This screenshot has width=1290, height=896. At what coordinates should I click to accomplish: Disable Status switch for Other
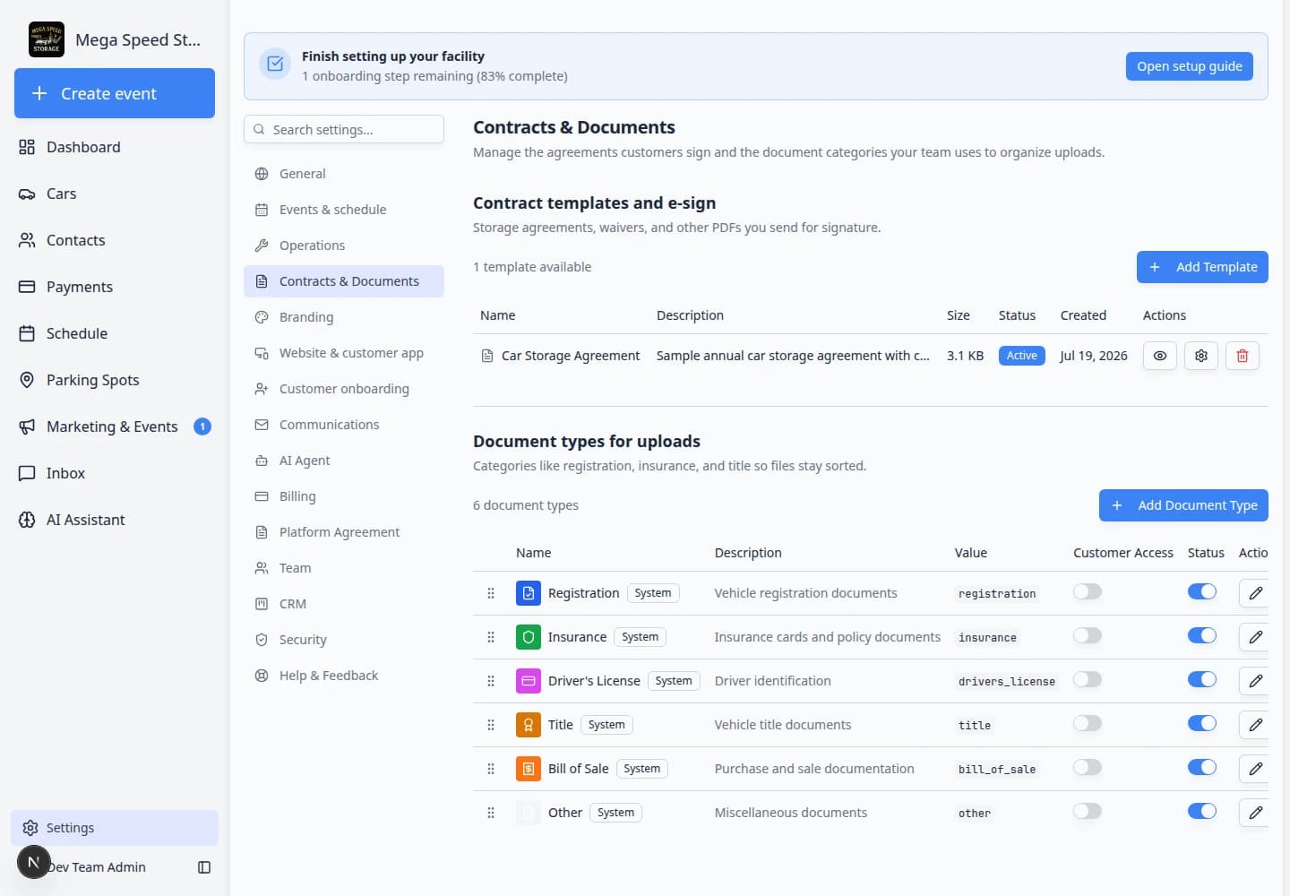pos(1202,811)
